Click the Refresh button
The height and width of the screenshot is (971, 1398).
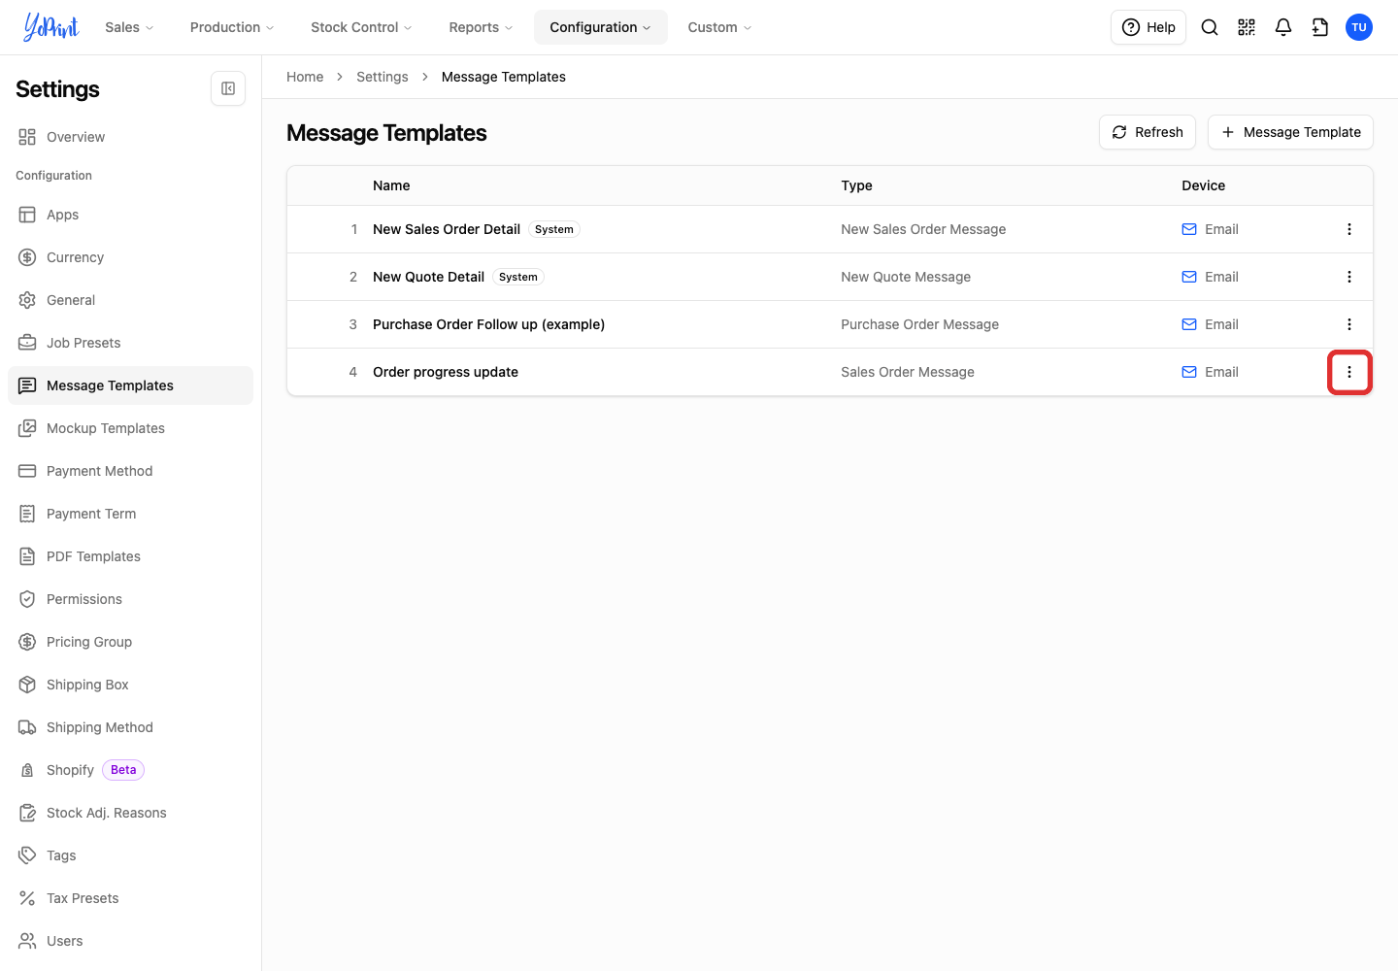point(1148,132)
